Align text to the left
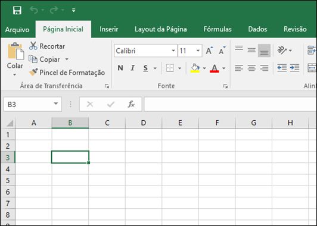Screen dimensions: 317x226 (x=239, y=68)
